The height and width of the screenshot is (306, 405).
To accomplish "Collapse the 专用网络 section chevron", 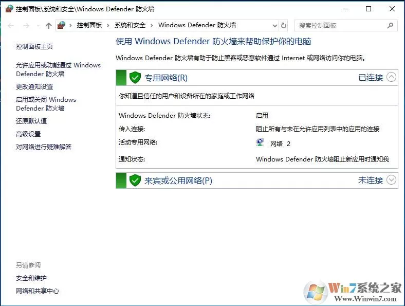I will click(391, 77).
